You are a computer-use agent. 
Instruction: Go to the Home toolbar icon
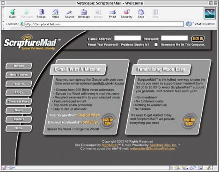(x=55, y=14)
